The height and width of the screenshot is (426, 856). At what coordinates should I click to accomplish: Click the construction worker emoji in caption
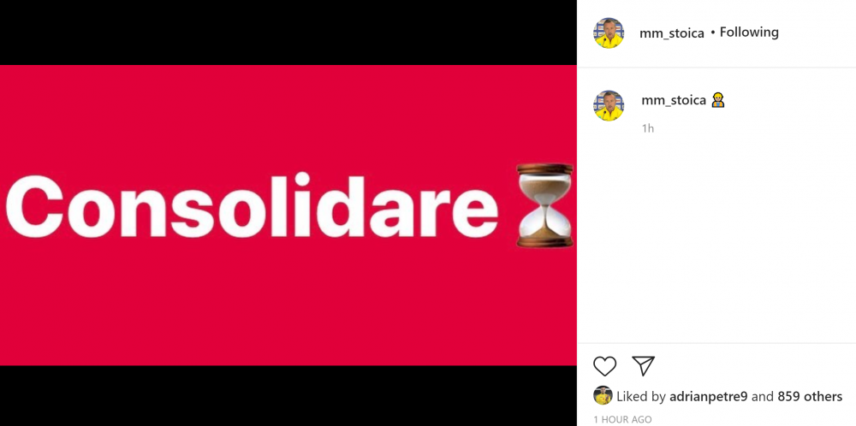pos(718,100)
